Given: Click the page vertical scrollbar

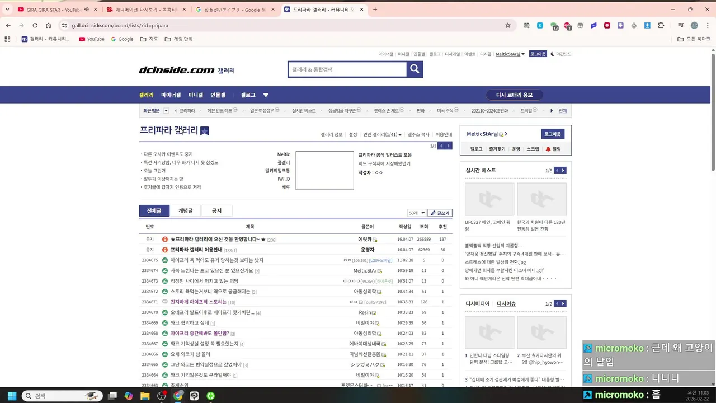Looking at the screenshot, I should coord(713,112).
